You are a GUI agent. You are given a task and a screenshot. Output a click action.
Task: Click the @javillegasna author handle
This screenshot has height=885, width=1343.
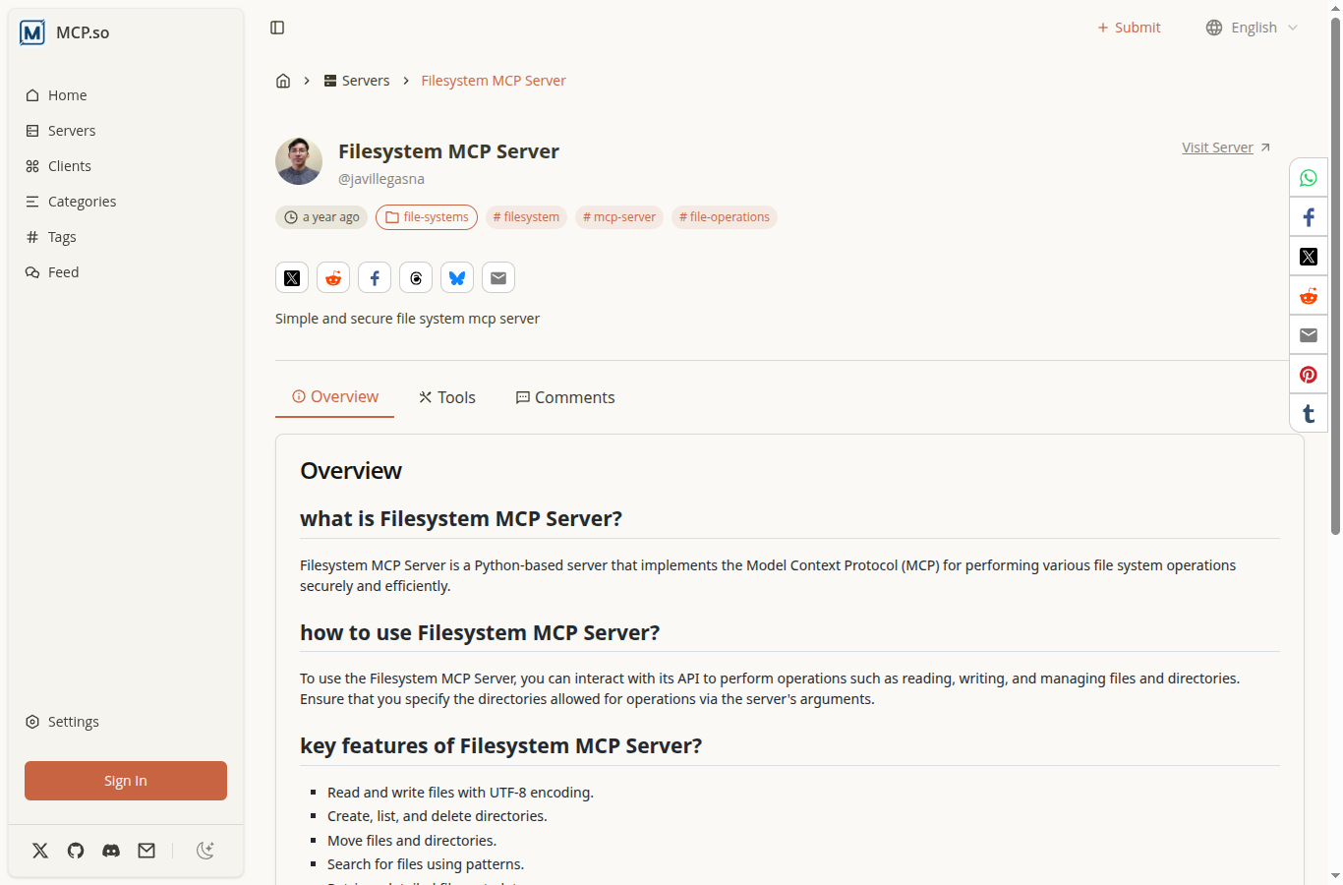point(381,179)
